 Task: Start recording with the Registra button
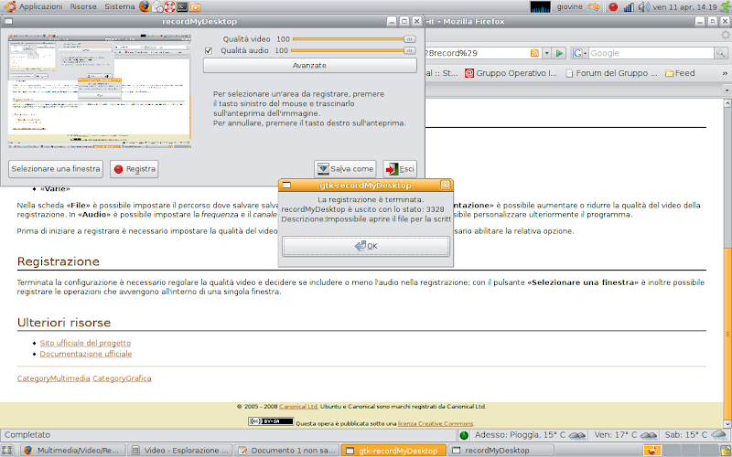coord(135,169)
